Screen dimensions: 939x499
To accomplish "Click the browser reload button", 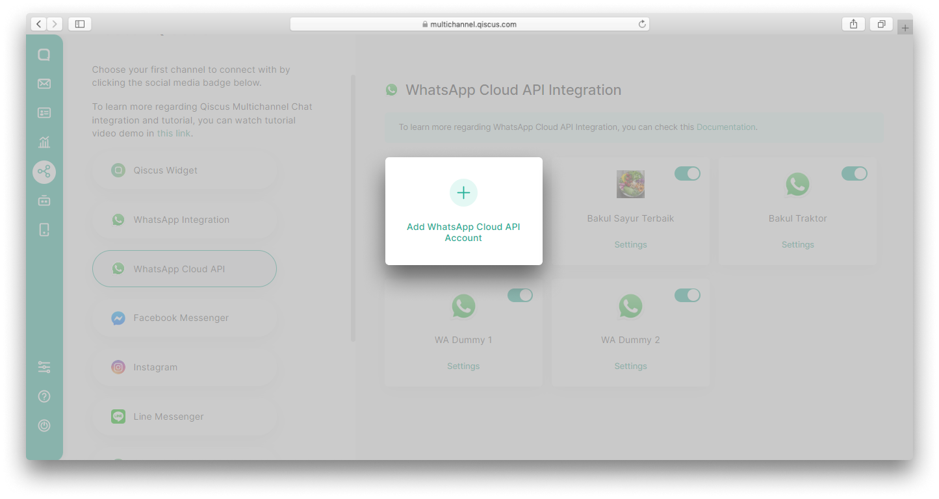I will (x=642, y=24).
